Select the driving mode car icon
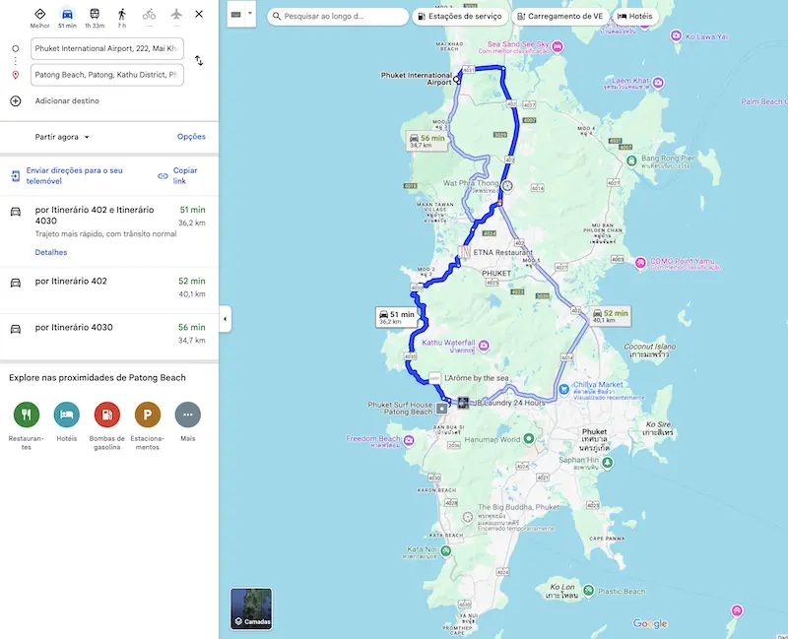Screen dimensions: 788x639 coord(67,14)
